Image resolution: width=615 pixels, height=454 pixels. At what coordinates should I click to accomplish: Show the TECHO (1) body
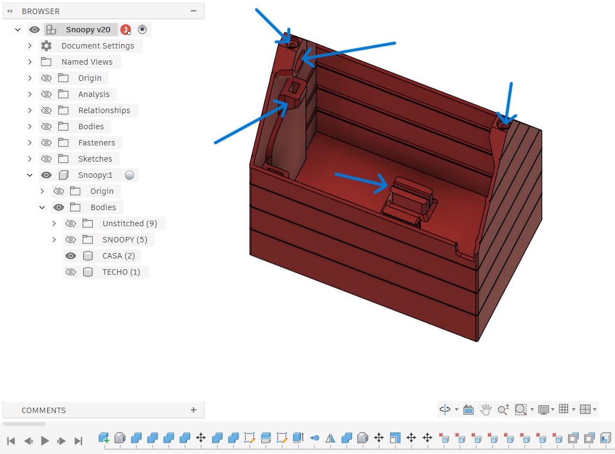(x=71, y=272)
